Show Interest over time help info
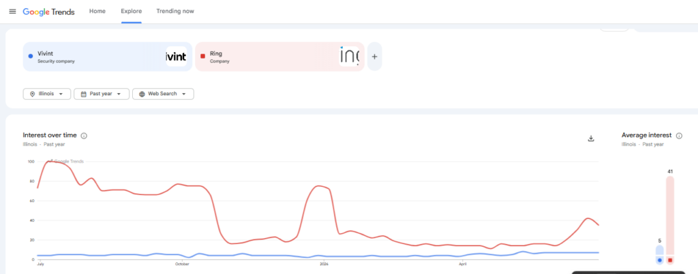 pos(84,136)
